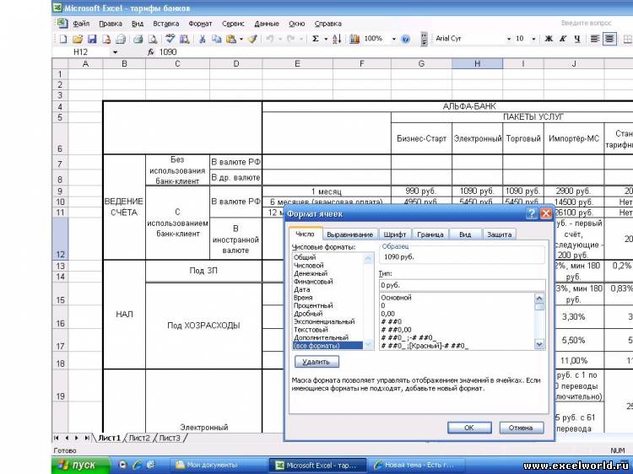The width and height of the screenshot is (633, 474).
Task: Click the blue Help question mark icon
Action: click(406, 39)
